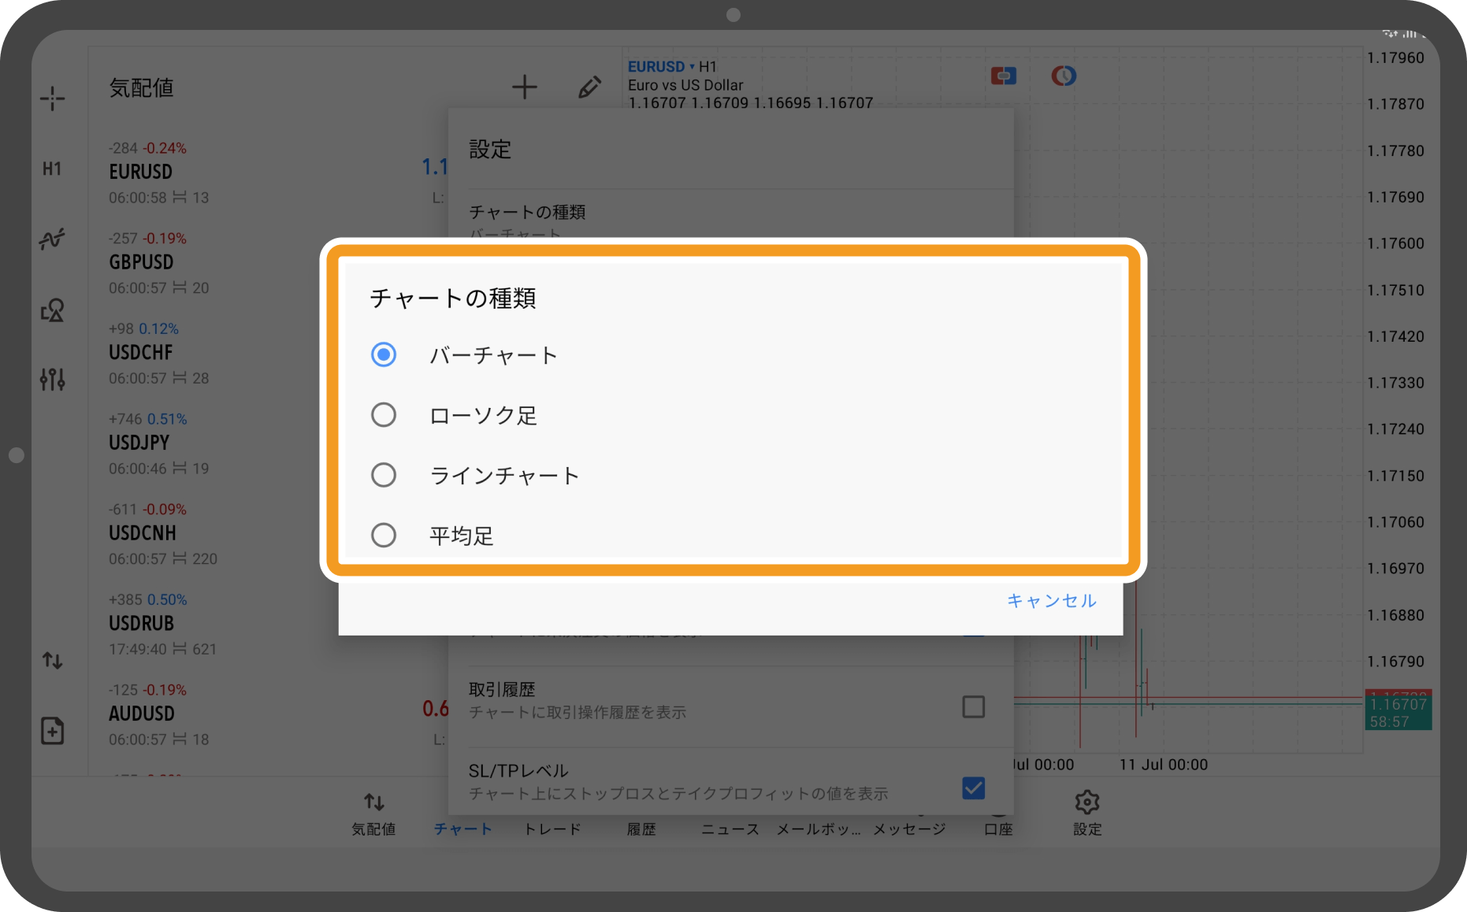The image size is (1467, 912).
Task: Click the new order document icon in sidebar
Action: pos(53,731)
